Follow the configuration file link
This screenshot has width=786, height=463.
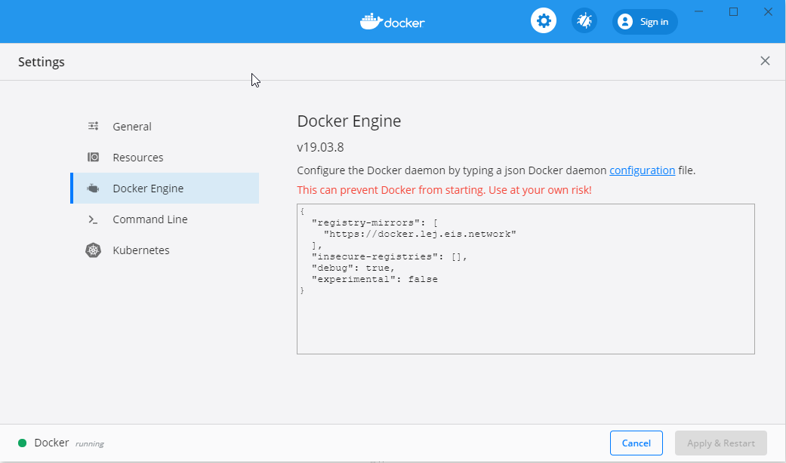coord(642,170)
